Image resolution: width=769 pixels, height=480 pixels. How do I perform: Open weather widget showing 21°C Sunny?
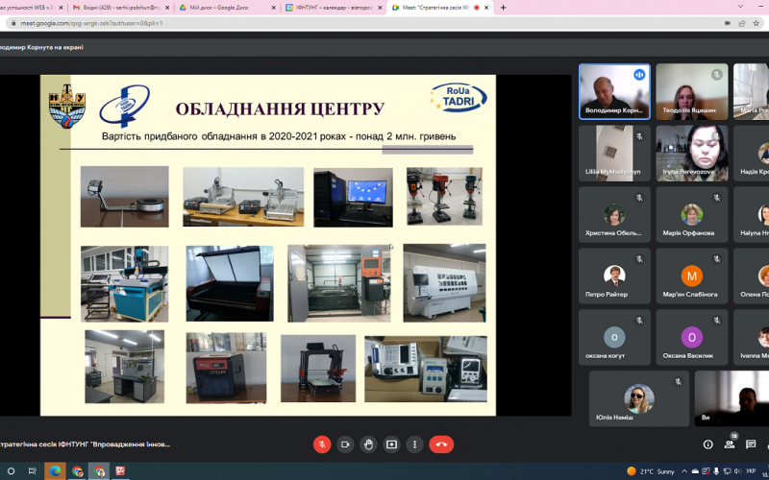(x=651, y=471)
